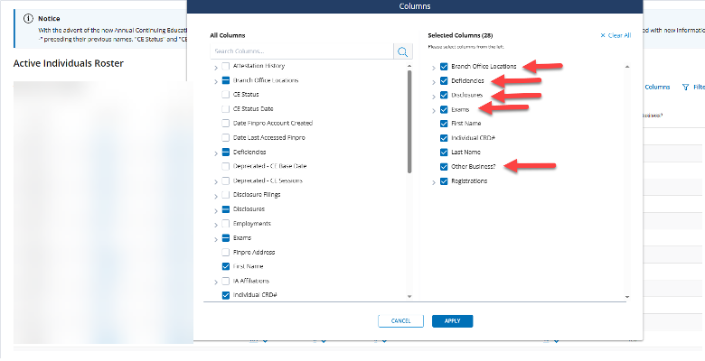Click the search magnifier icon

point(402,51)
